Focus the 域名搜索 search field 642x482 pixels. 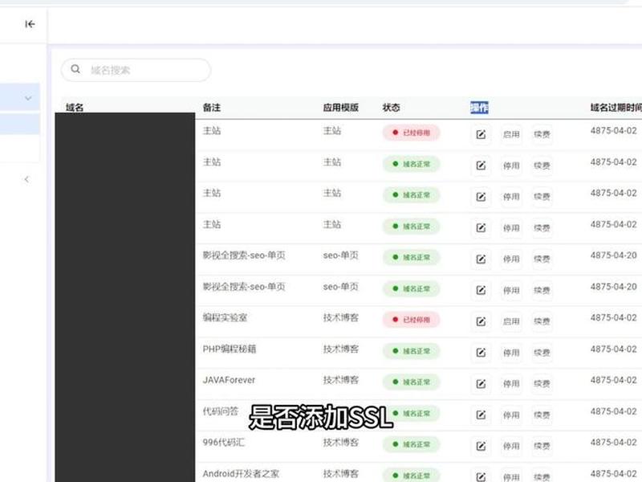(x=136, y=70)
